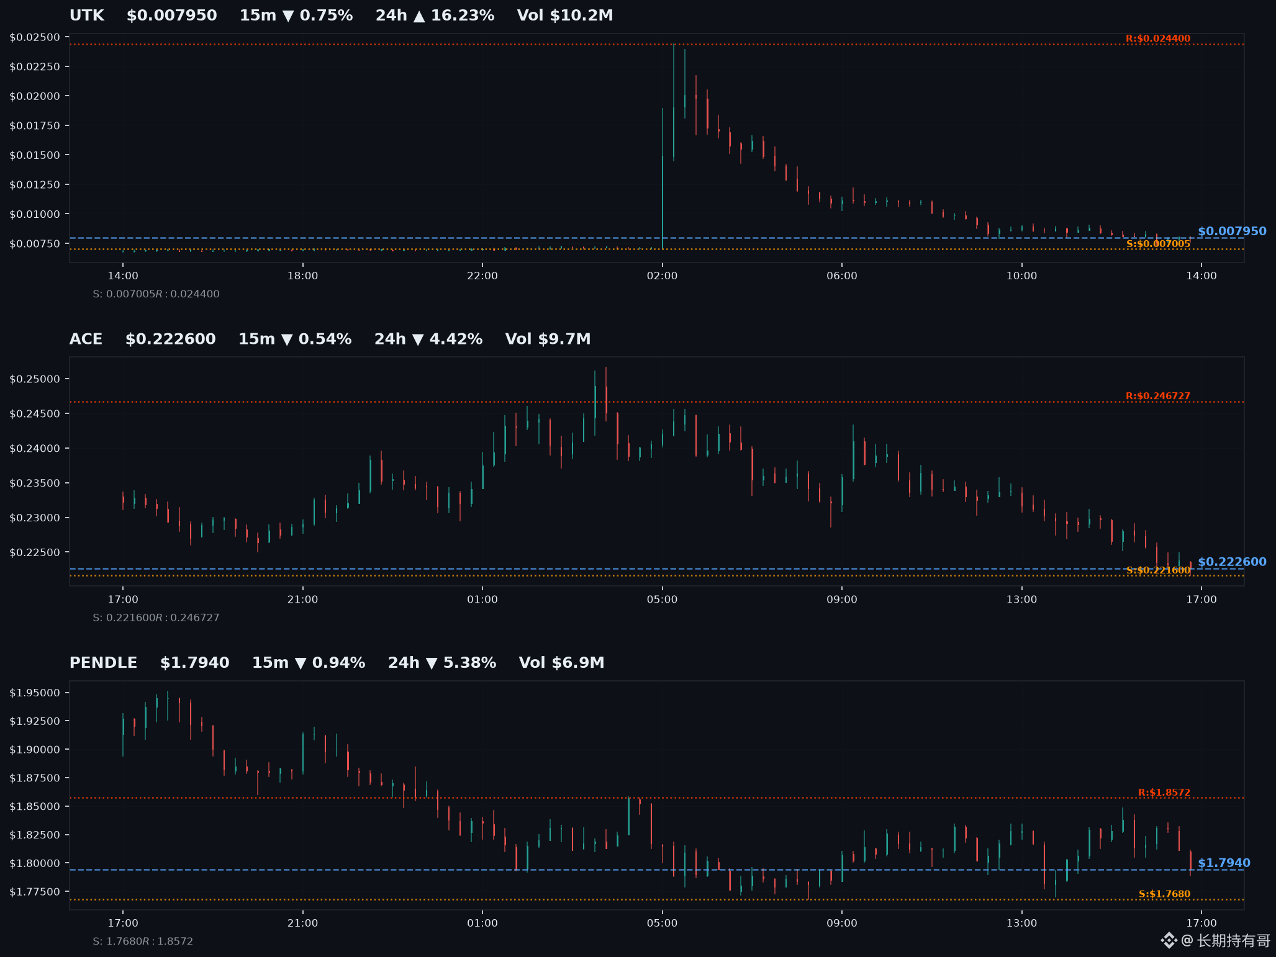1276x957 pixels.
Task: Click the $0.02000 y-axis tick label
Action: point(35,96)
